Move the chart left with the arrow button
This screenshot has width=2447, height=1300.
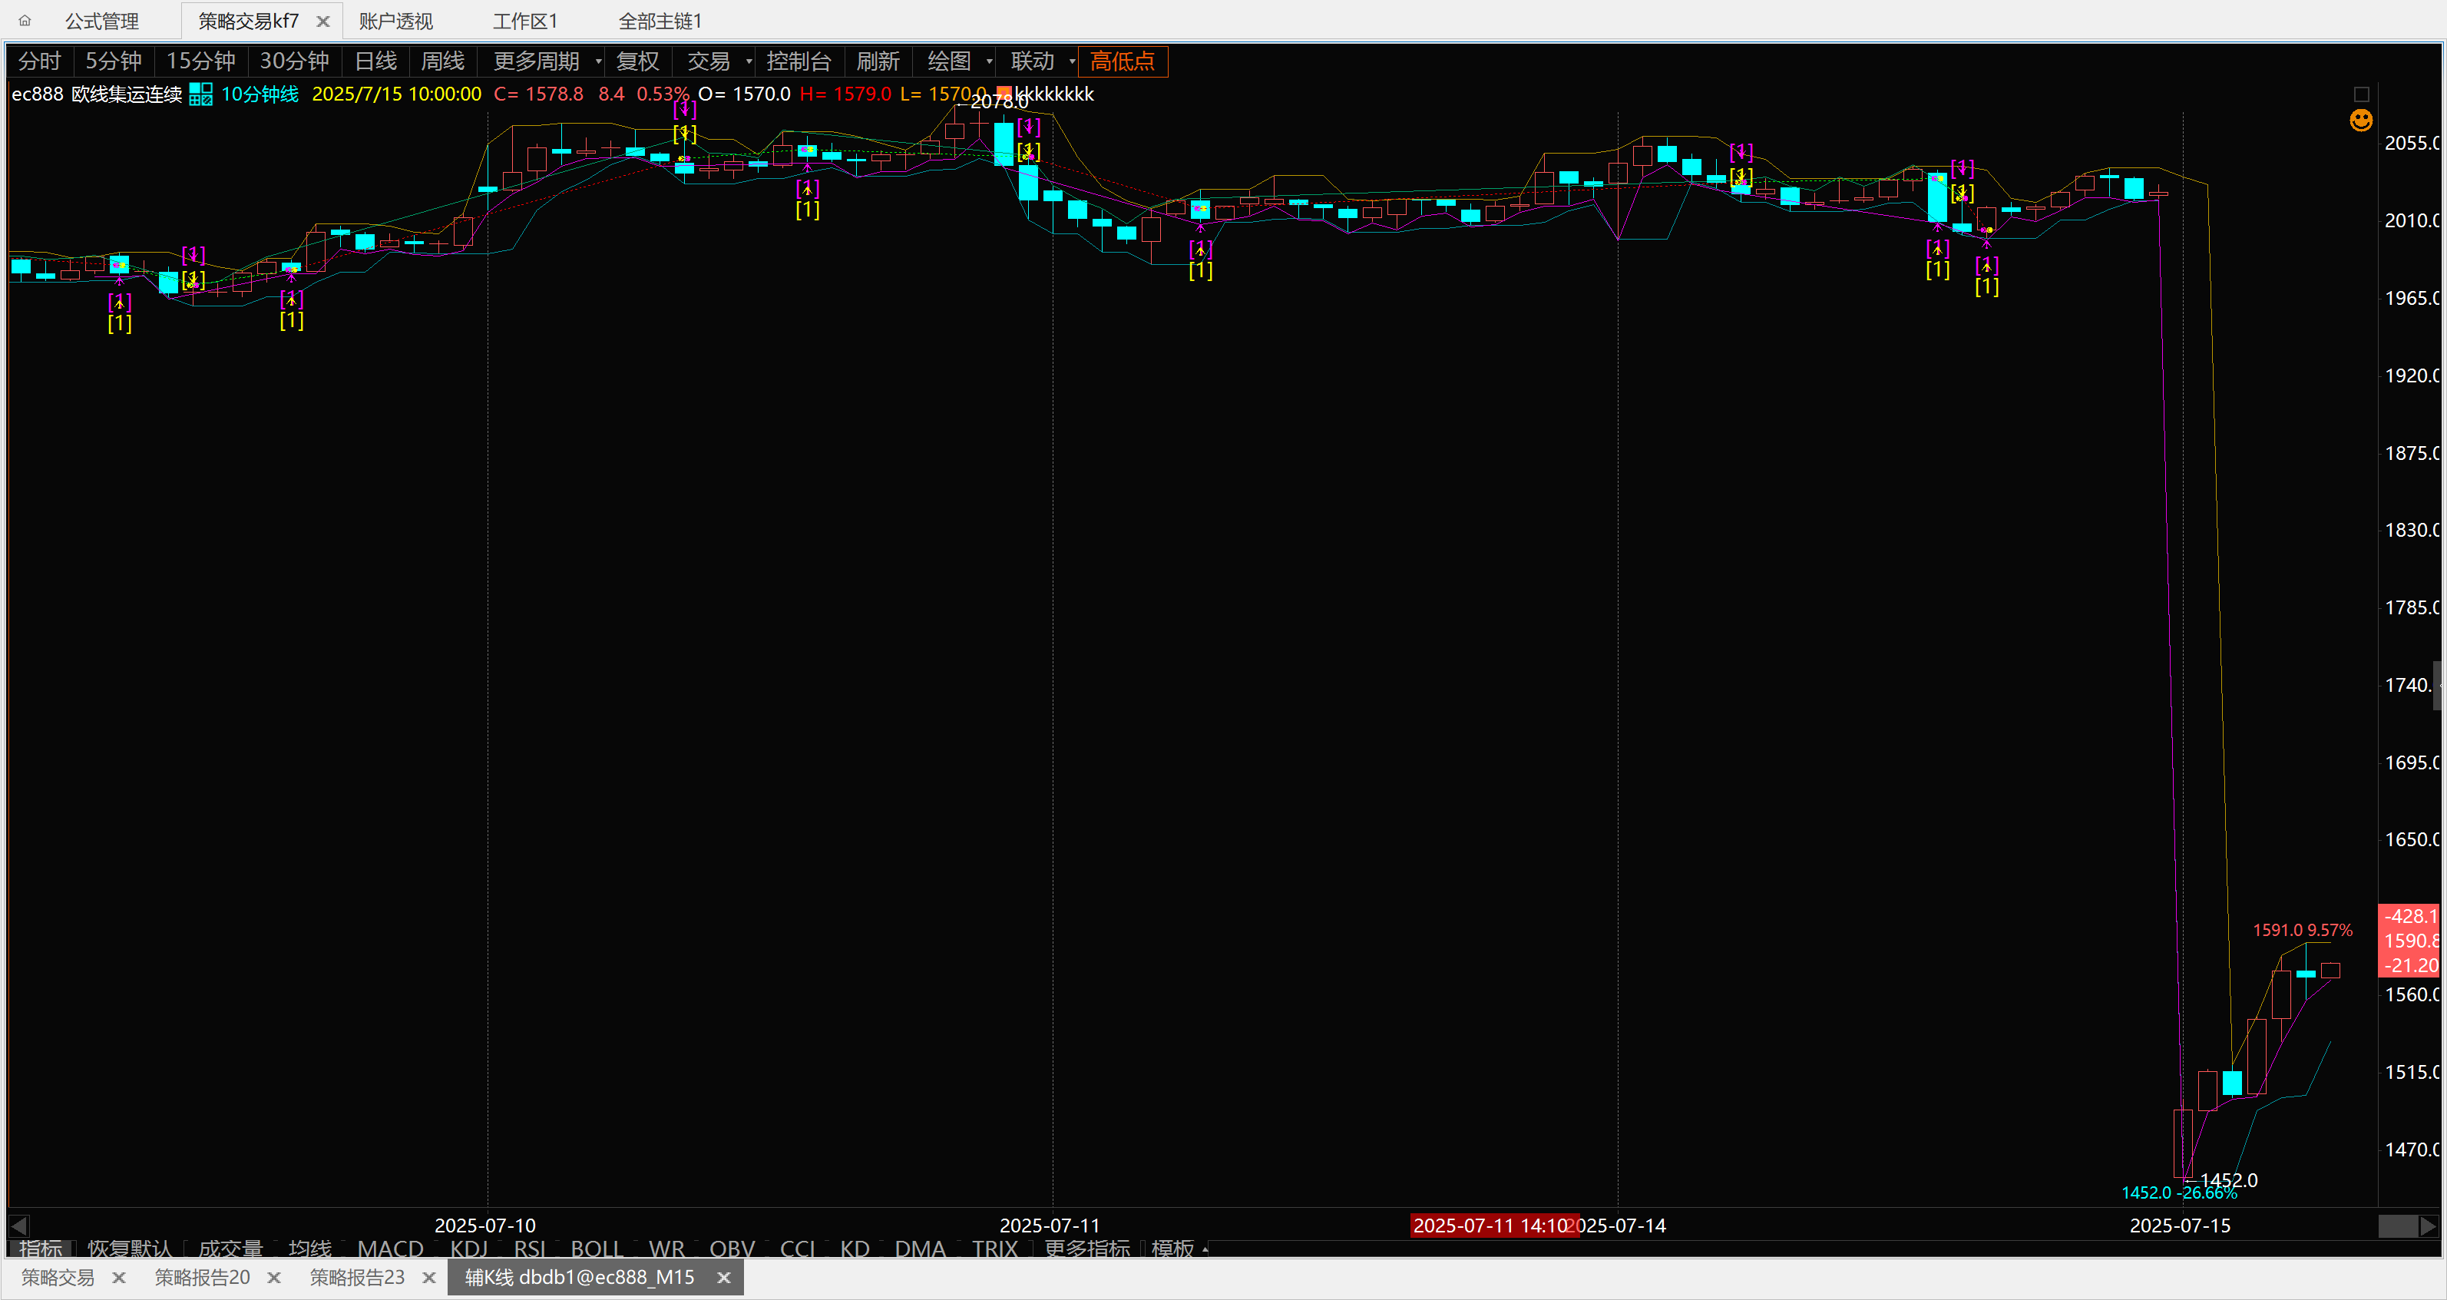(x=19, y=1226)
